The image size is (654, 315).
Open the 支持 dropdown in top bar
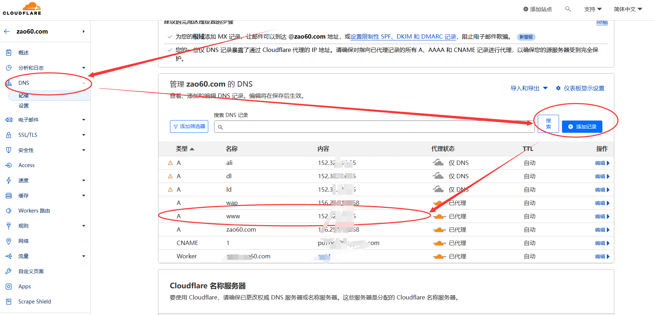tap(593, 9)
